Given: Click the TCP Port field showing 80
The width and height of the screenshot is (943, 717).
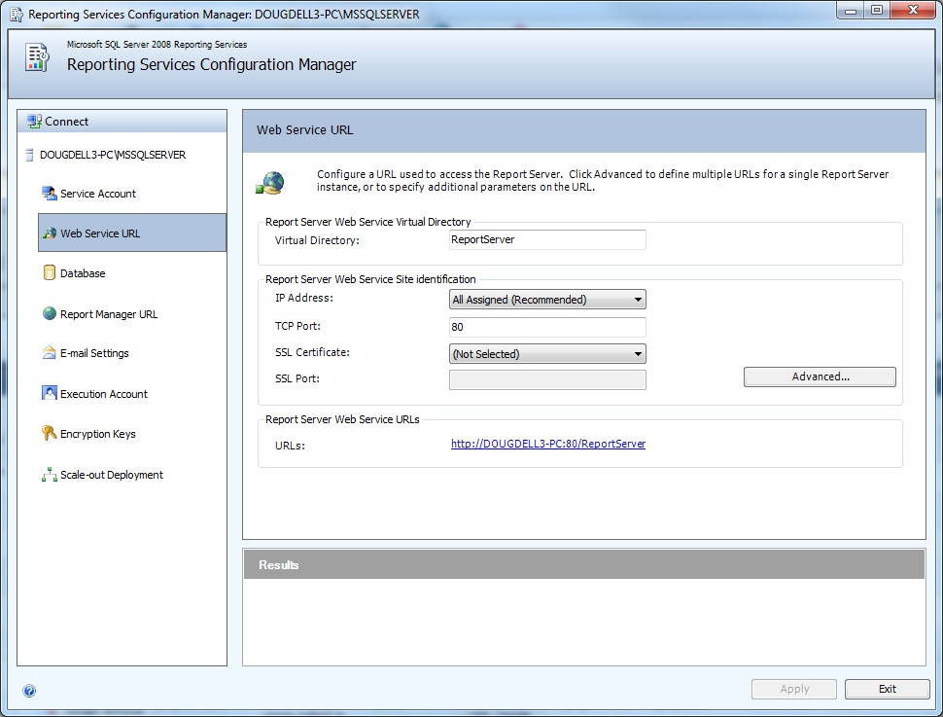Looking at the screenshot, I should tap(547, 327).
